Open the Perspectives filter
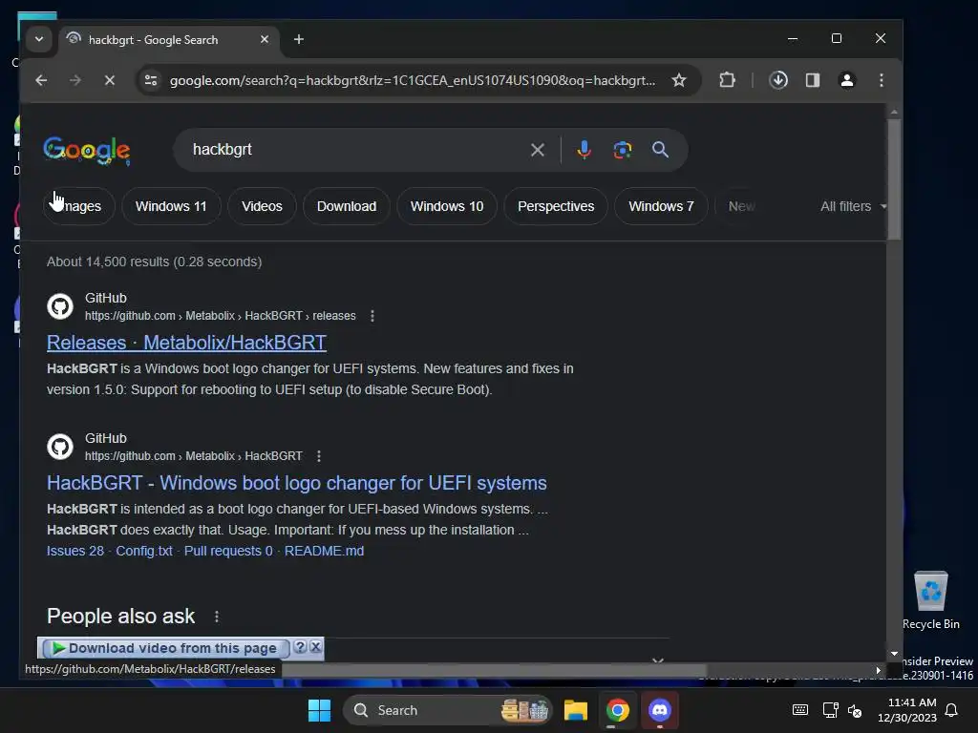This screenshot has height=733, width=978. click(556, 206)
